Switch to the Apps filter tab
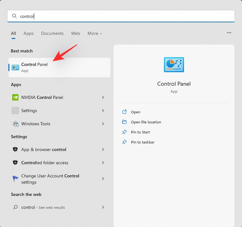242x227 pixels. (x=29, y=33)
